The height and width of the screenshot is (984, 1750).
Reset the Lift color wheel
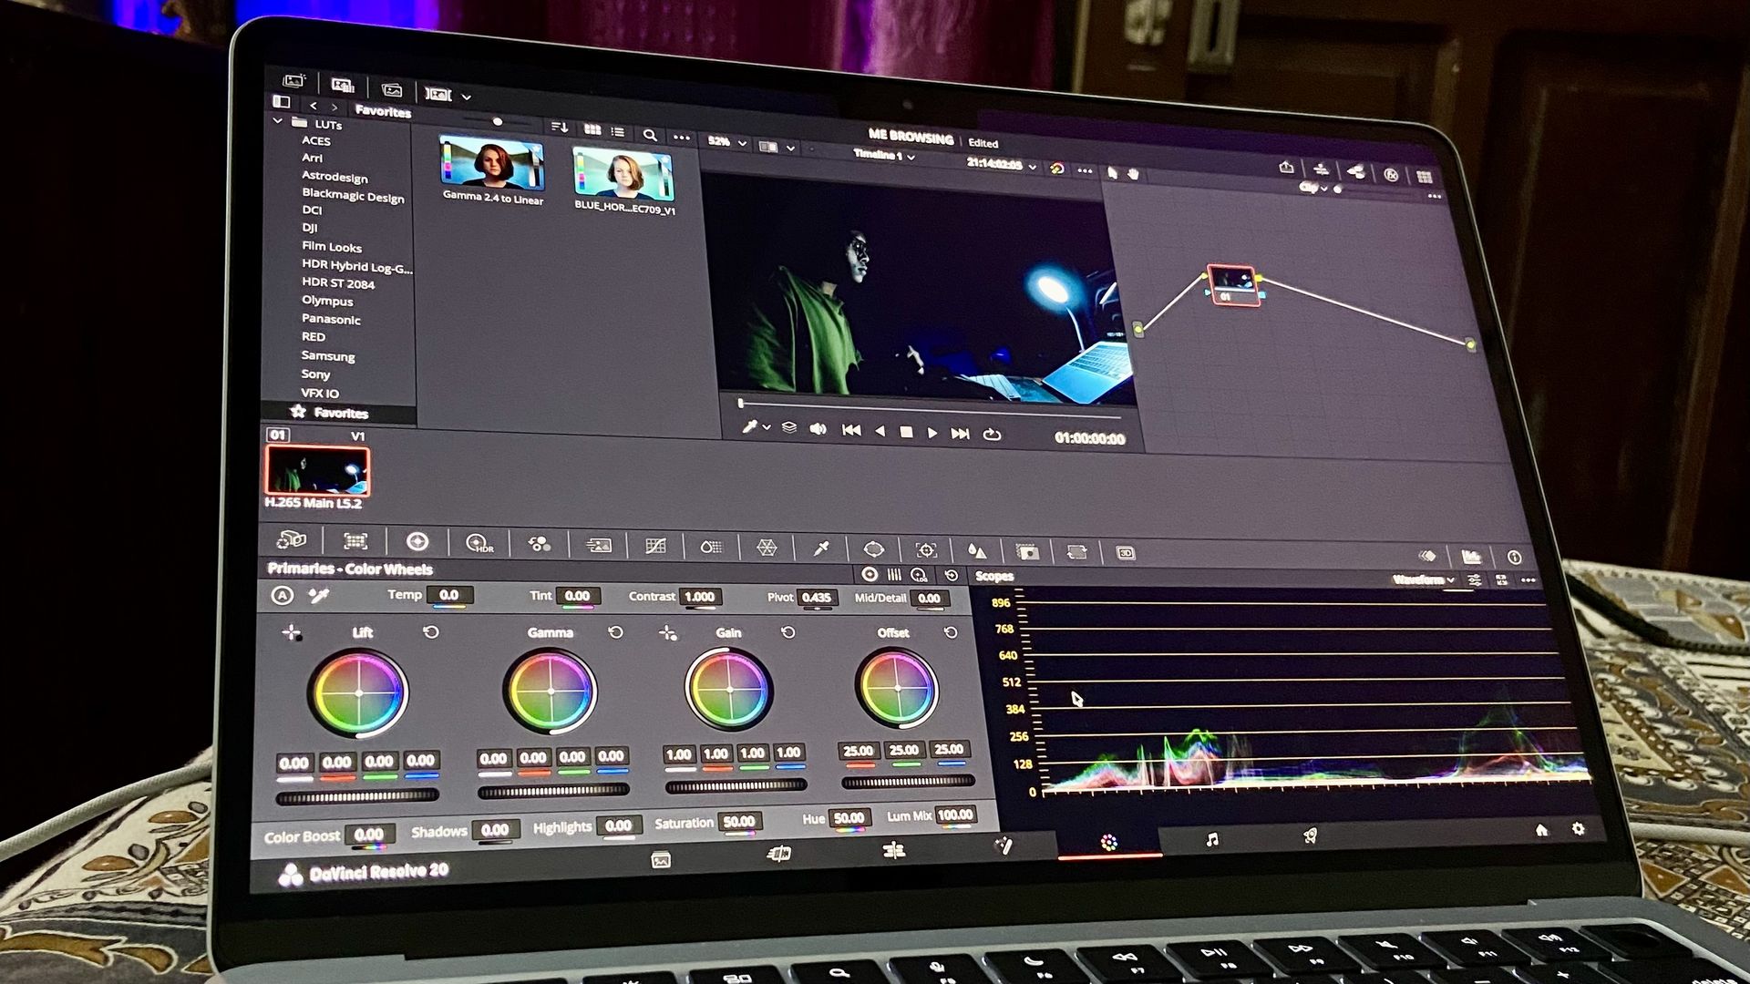coord(430,631)
